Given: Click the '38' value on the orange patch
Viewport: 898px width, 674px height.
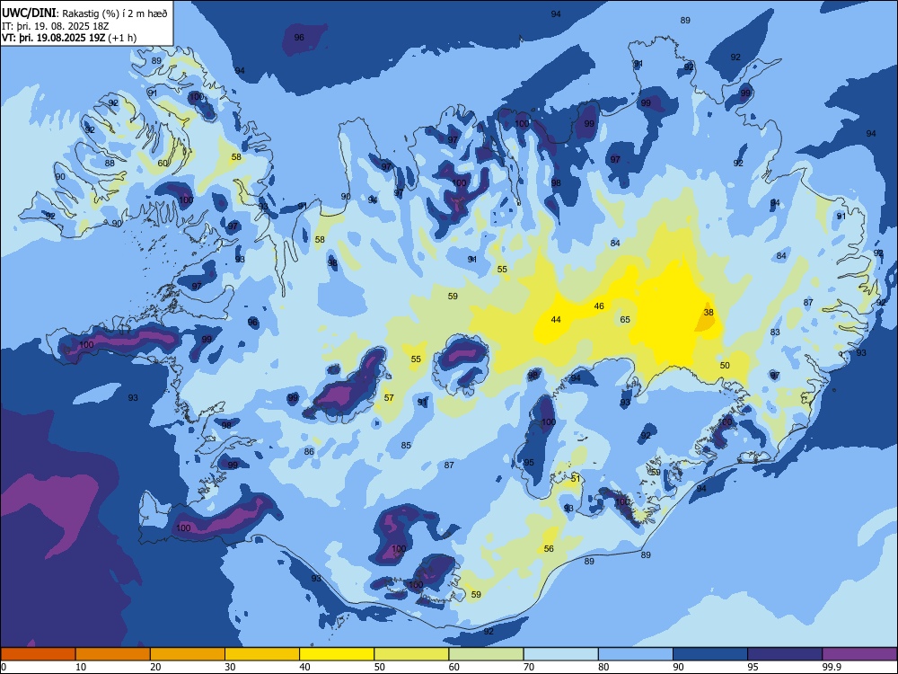Looking at the screenshot, I should [x=709, y=313].
